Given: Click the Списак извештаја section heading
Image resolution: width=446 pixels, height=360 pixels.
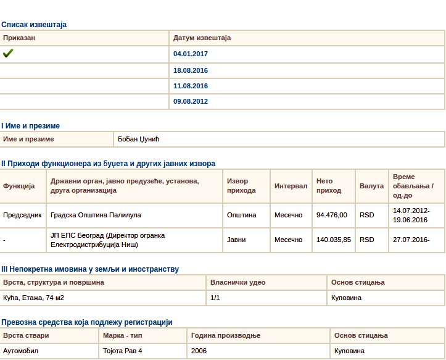Looking at the screenshot, I should (34, 25).
